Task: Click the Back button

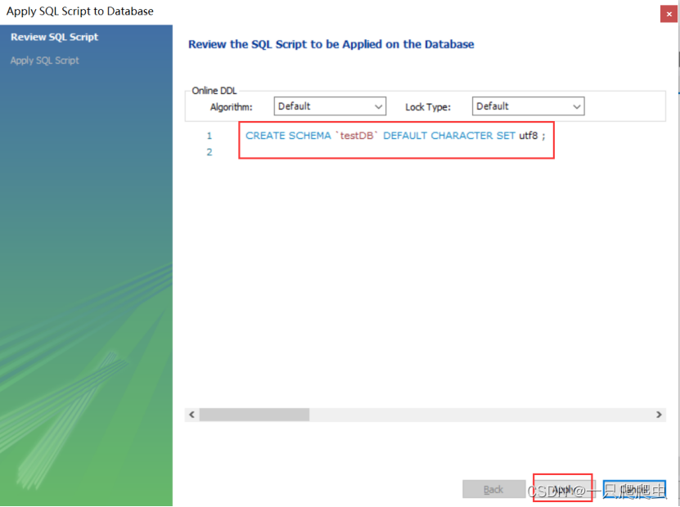Action: click(493, 488)
